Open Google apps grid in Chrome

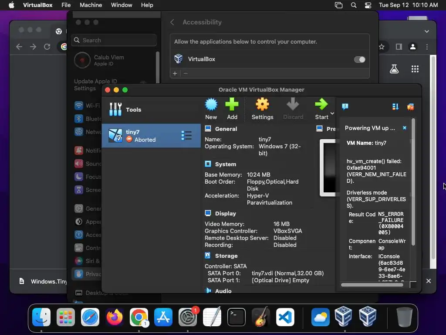tap(415, 68)
